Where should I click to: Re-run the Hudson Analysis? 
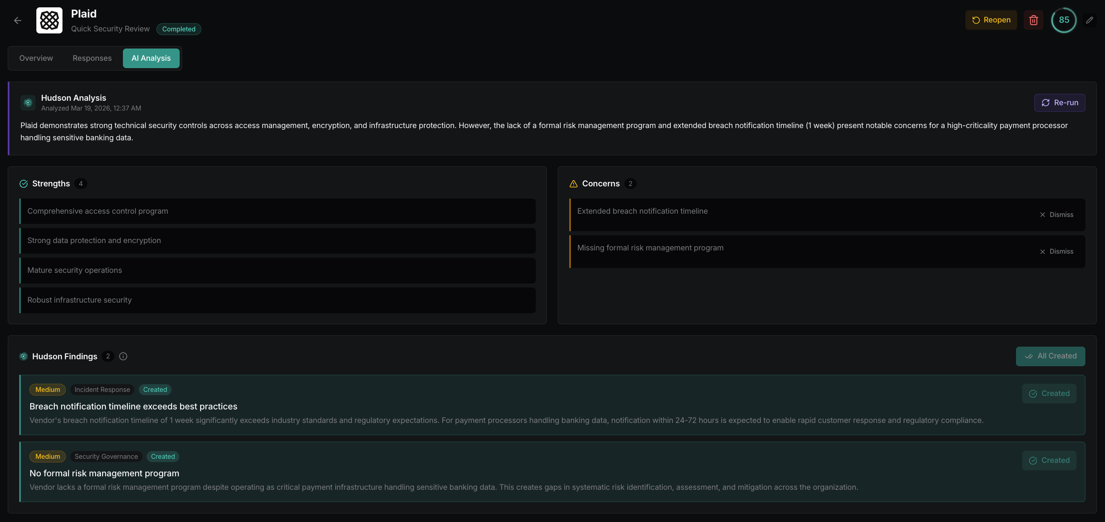pyautogui.click(x=1060, y=103)
